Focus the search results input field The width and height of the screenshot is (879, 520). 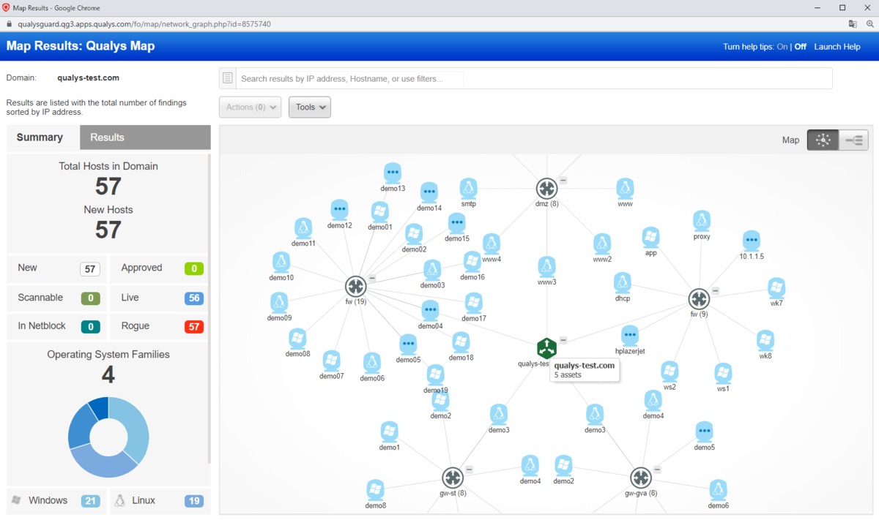coord(534,78)
